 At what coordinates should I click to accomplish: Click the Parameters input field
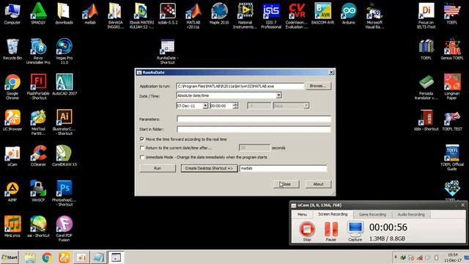254,119
